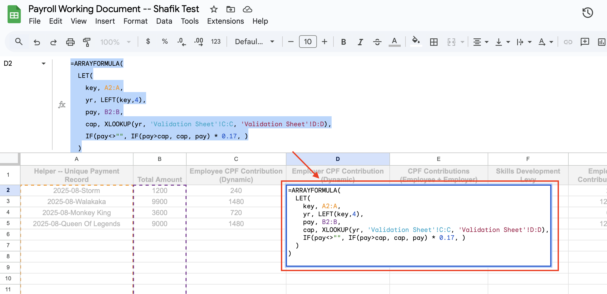Click the font size field showing 10
Screen dimensions: 607x294
coord(308,42)
